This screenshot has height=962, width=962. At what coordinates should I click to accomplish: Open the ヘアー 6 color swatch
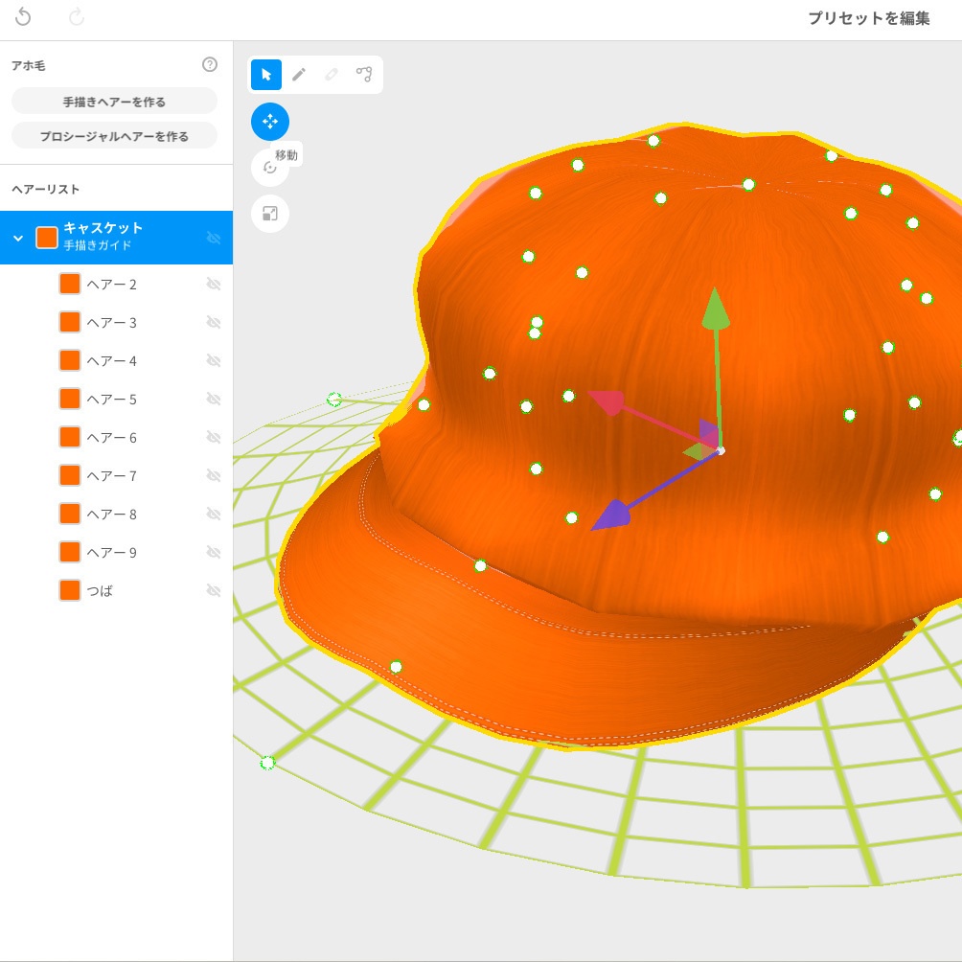pyautogui.click(x=70, y=437)
